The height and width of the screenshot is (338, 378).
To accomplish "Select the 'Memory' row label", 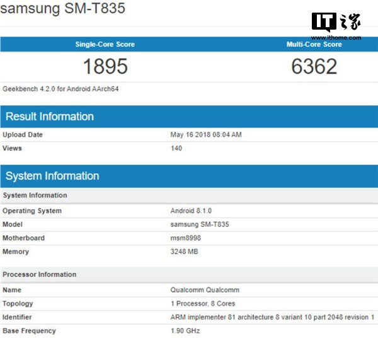I will click(16, 252).
